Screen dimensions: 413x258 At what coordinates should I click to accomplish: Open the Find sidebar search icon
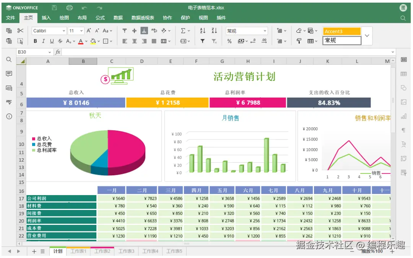click(9, 59)
